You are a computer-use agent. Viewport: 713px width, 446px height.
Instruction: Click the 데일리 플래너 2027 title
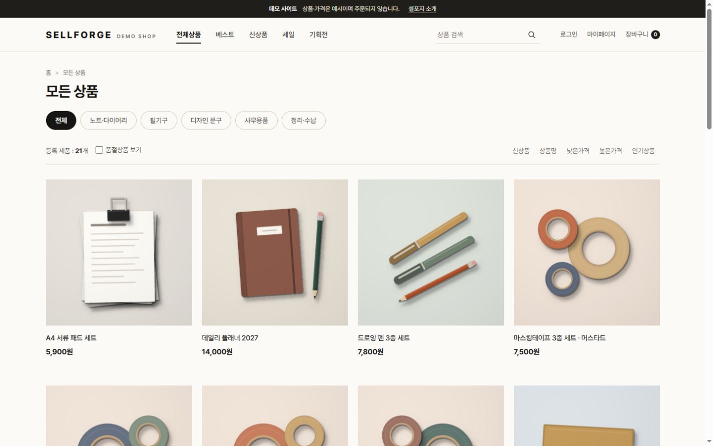click(230, 338)
